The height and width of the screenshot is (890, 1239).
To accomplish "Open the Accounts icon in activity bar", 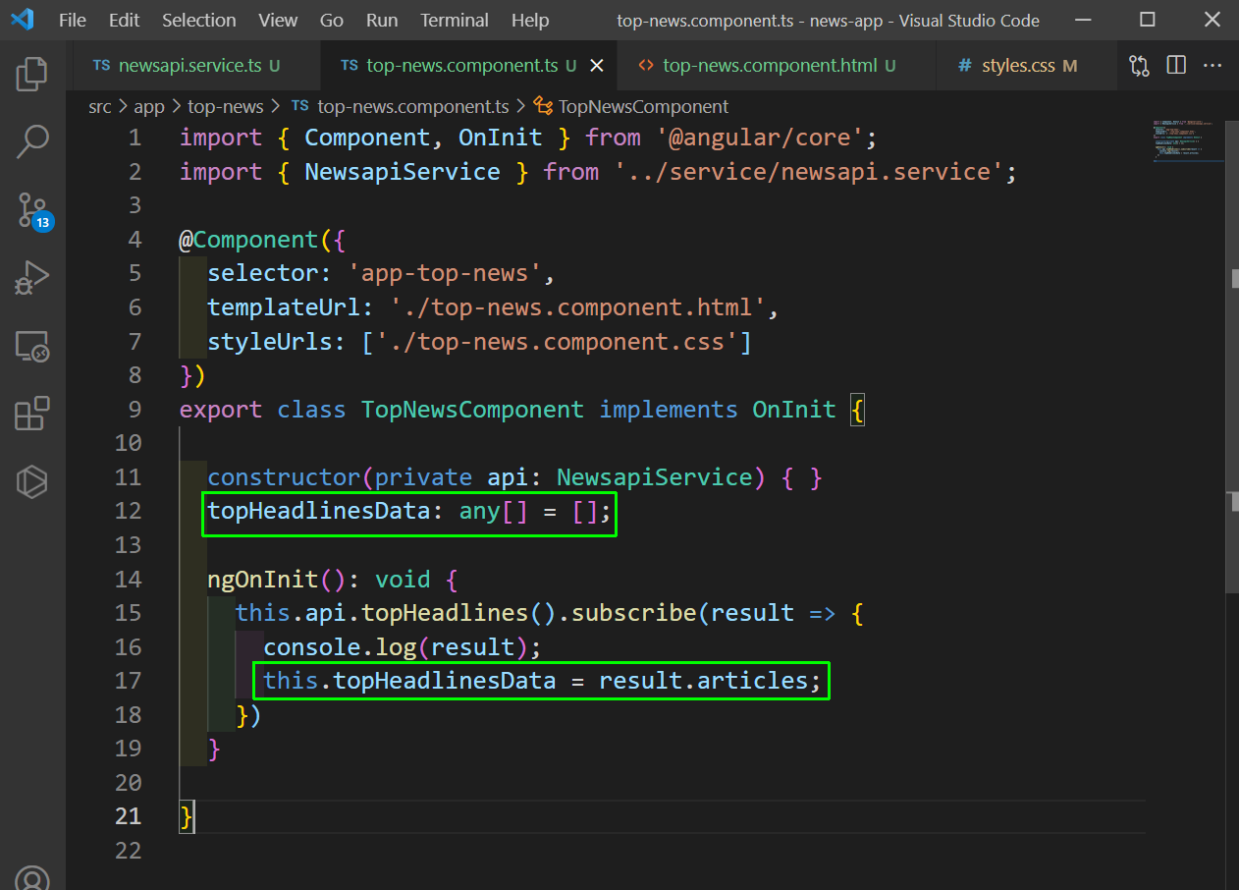I will pos(32,877).
